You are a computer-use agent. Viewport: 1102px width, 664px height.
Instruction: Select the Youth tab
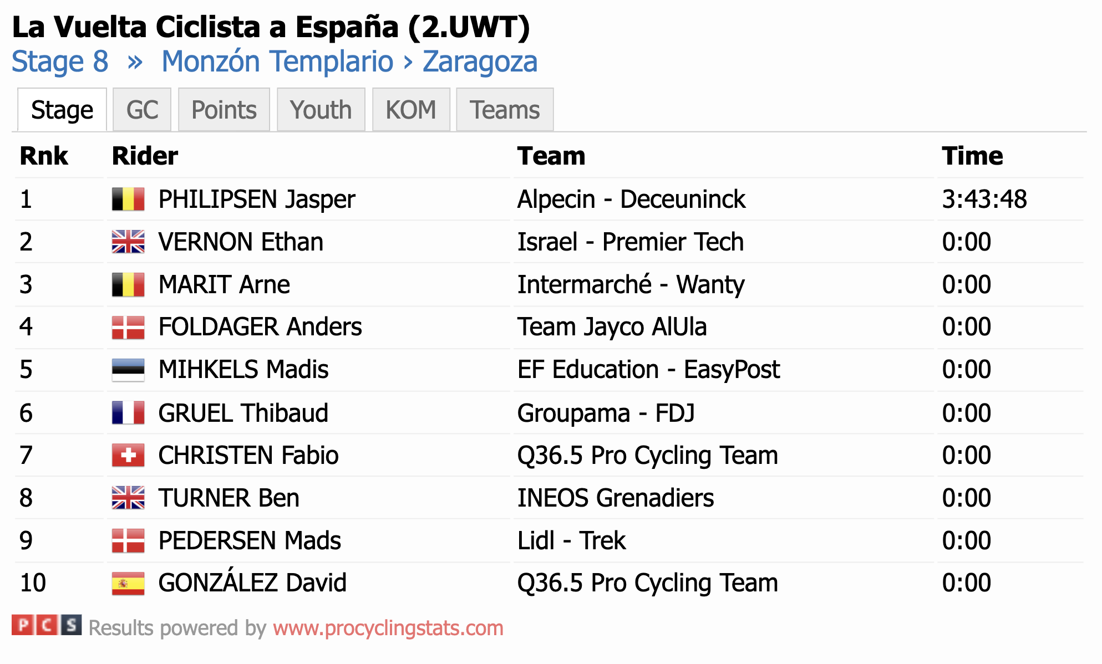321,110
